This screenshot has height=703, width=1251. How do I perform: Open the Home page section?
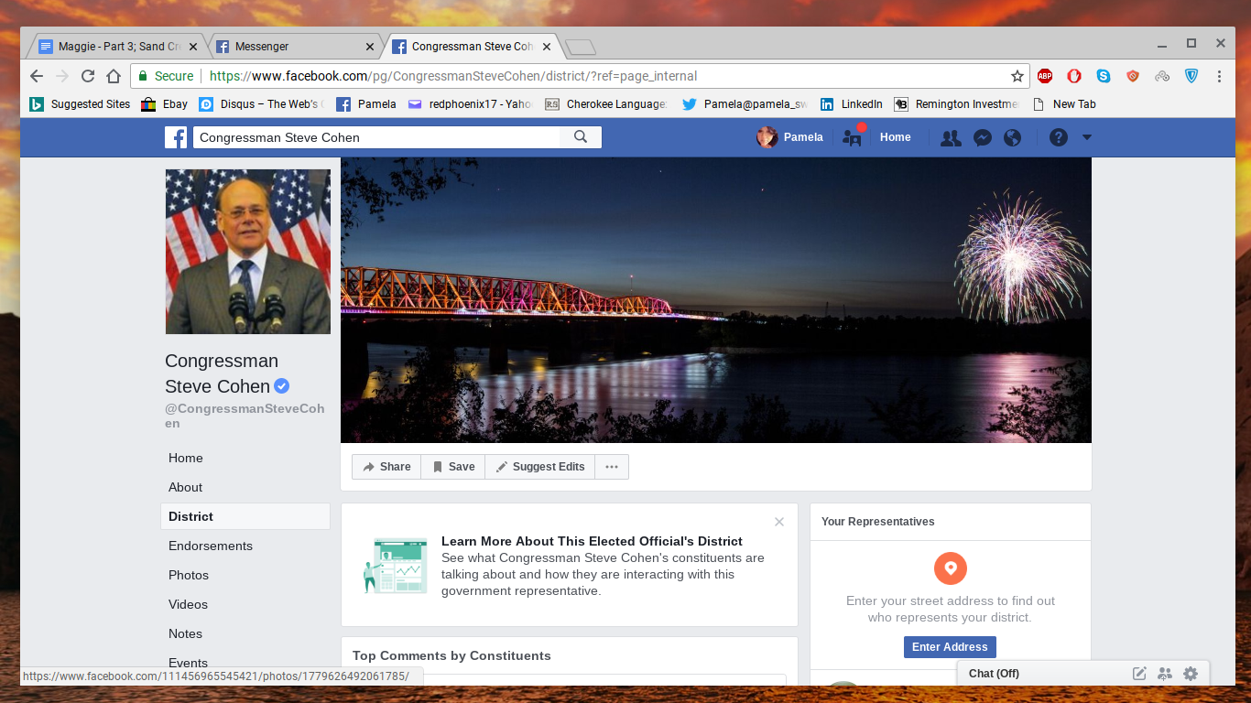coord(186,458)
